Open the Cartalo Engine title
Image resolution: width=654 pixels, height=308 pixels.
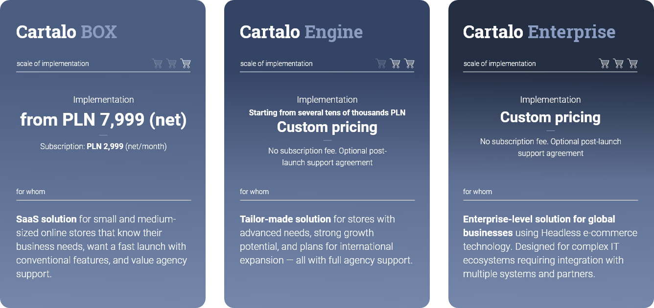click(x=301, y=32)
